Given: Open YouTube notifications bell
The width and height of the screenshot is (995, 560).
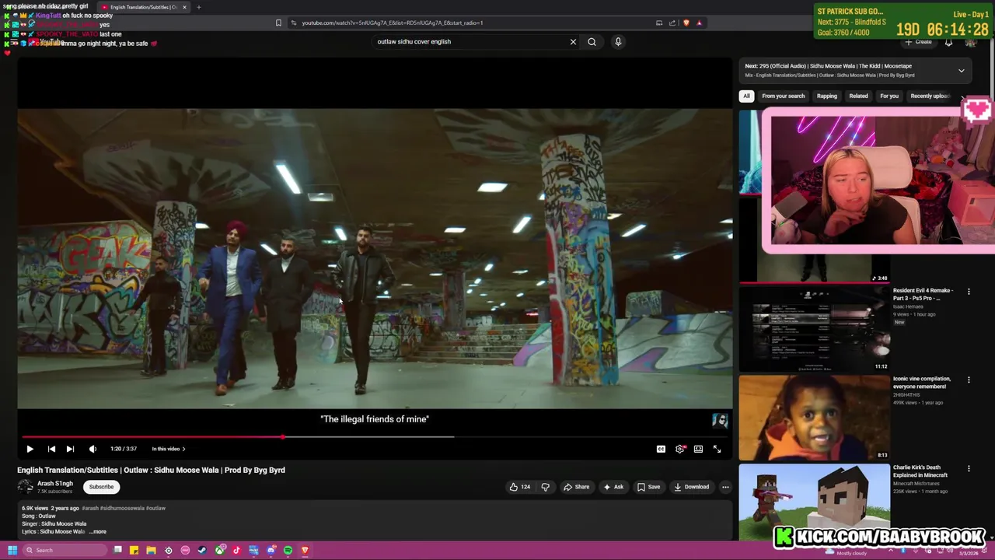Looking at the screenshot, I should pyautogui.click(x=948, y=42).
